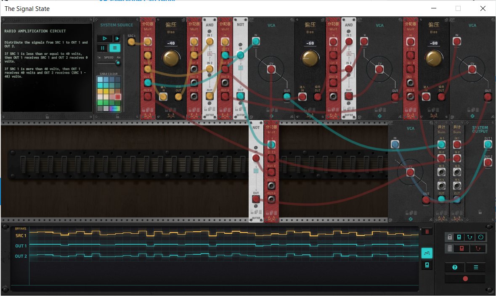Delete all cables with red cable icon
The width and height of the screenshot is (496, 296).
tap(478, 248)
